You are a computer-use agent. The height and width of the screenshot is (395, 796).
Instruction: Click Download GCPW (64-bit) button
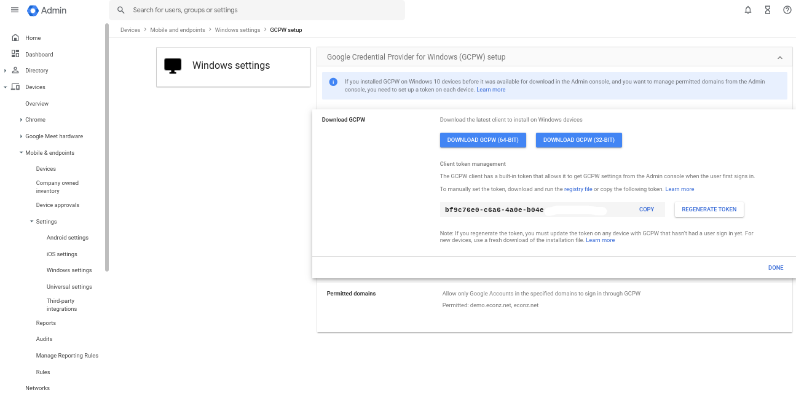point(483,140)
